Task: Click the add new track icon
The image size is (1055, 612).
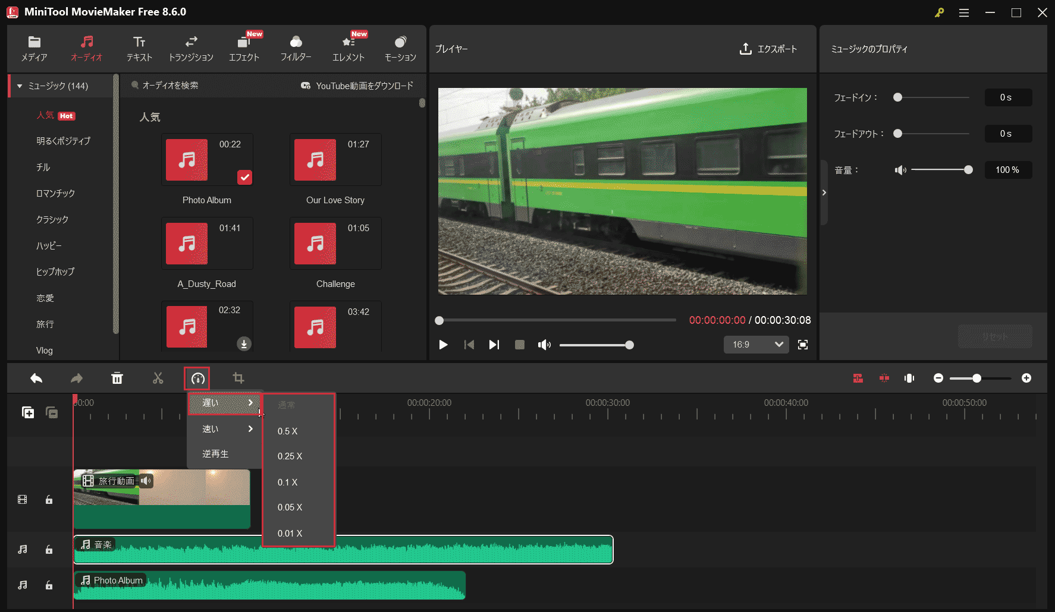Action: pyautogui.click(x=27, y=412)
